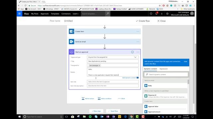Open the Action Center notification icon
Viewport: 213px width, 119px height.
(192, 117)
